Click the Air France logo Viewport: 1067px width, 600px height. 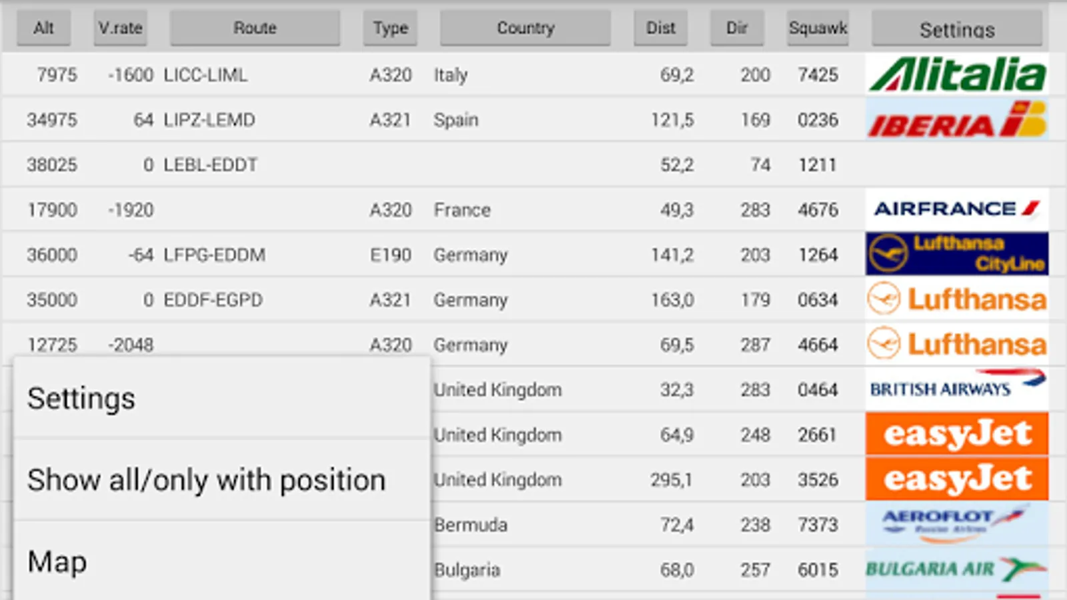(956, 209)
